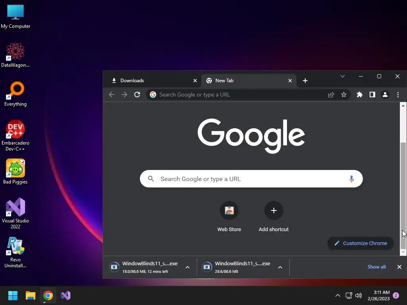407x305 pixels.
Task: Open tab search dropdown chevron
Action: tap(343, 76)
